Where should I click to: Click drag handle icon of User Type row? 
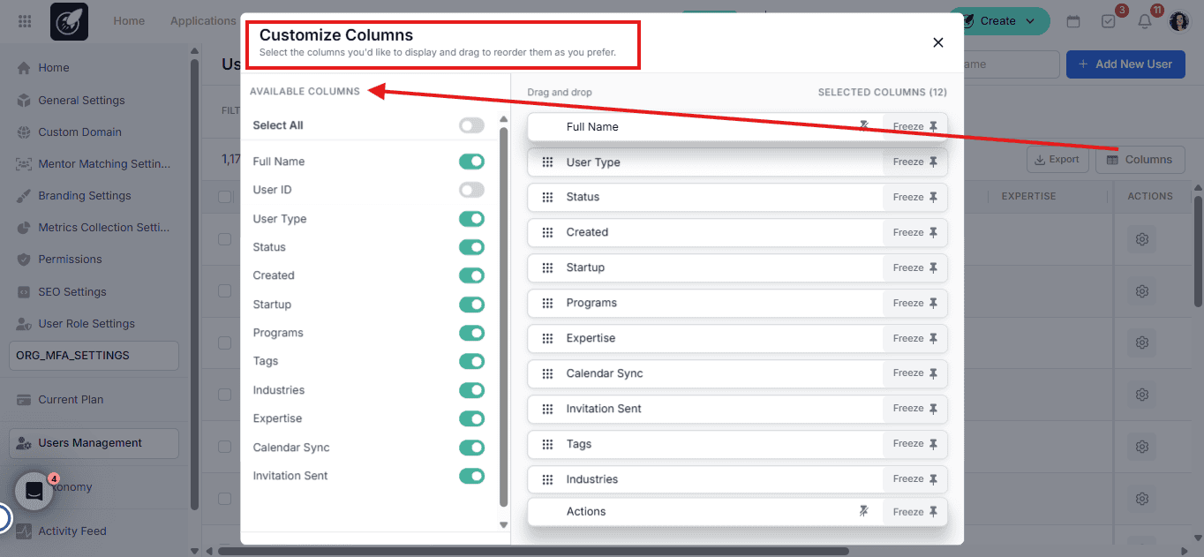pos(547,162)
